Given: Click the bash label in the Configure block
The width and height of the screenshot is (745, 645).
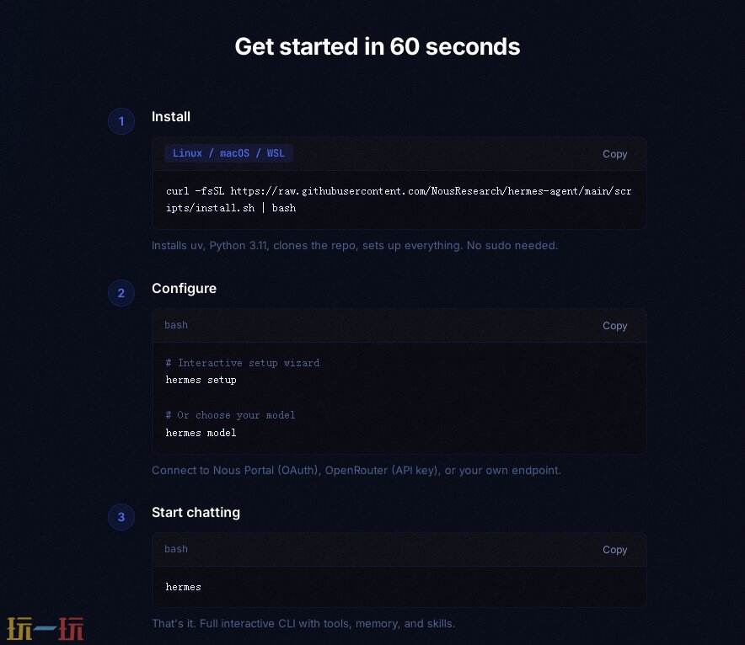Looking at the screenshot, I should point(176,325).
